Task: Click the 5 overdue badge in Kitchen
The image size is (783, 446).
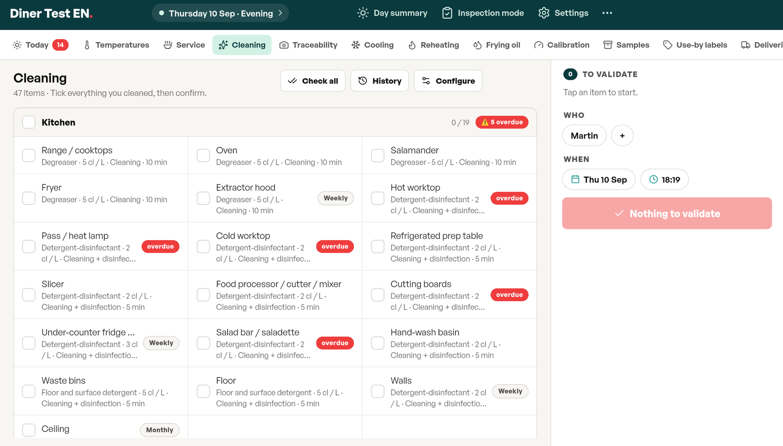Action: pyautogui.click(x=502, y=122)
